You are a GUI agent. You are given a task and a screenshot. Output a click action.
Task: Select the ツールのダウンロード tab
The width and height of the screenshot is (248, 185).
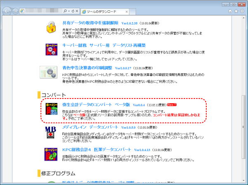105,12
